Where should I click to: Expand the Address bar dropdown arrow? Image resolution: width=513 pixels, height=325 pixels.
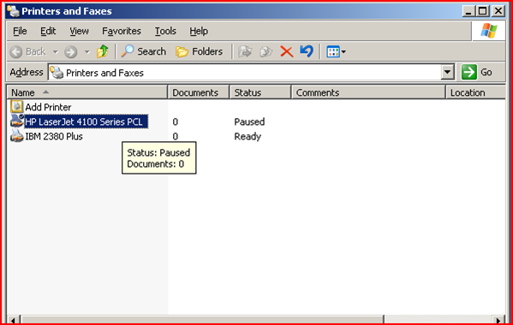447,72
